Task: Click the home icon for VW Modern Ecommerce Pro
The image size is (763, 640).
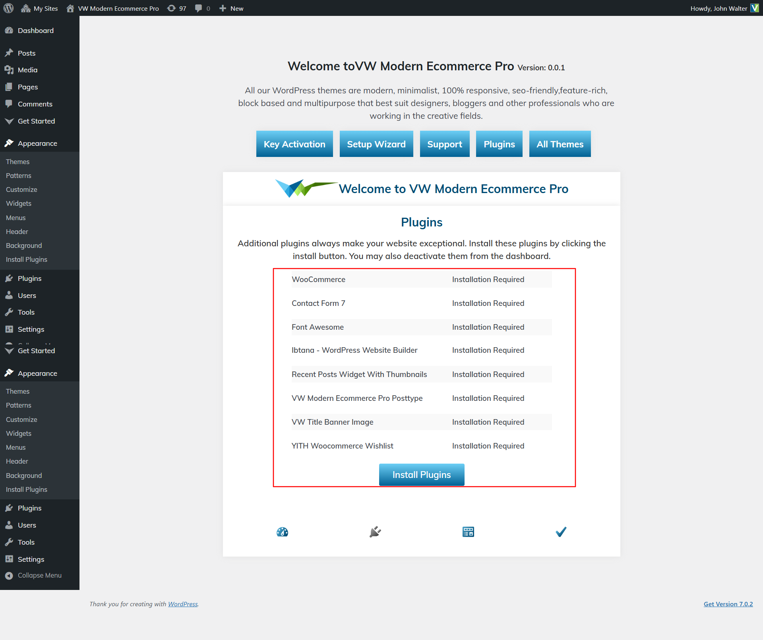Action: [70, 8]
